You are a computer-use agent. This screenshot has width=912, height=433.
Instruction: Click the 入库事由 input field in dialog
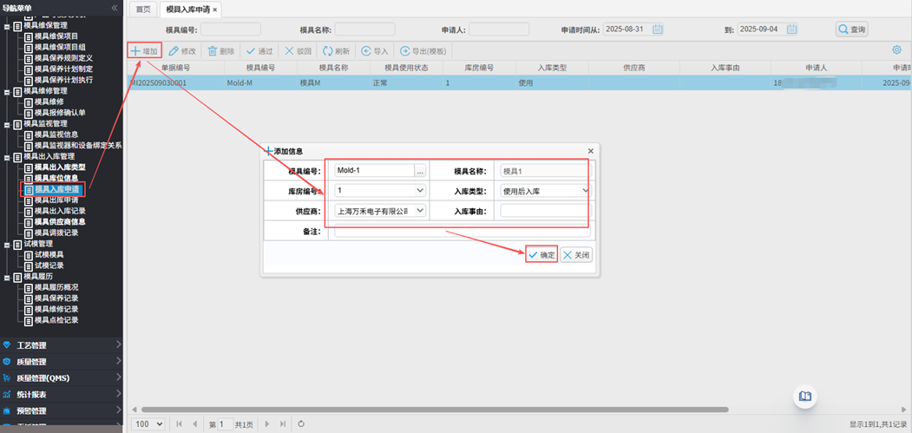(x=543, y=211)
